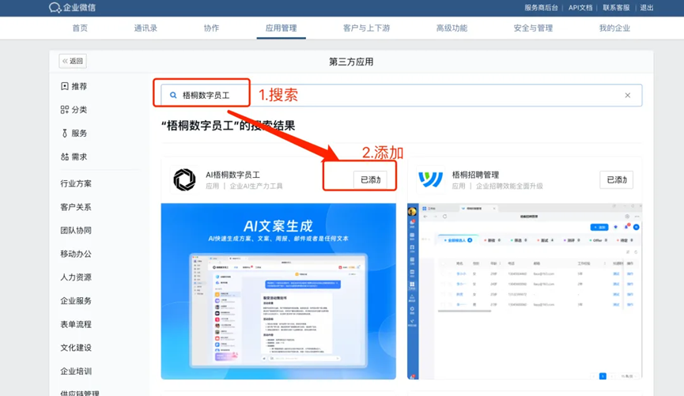Click the 梧桐招聘管理 app logo icon
This screenshot has height=396, width=684.
(430, 179)
